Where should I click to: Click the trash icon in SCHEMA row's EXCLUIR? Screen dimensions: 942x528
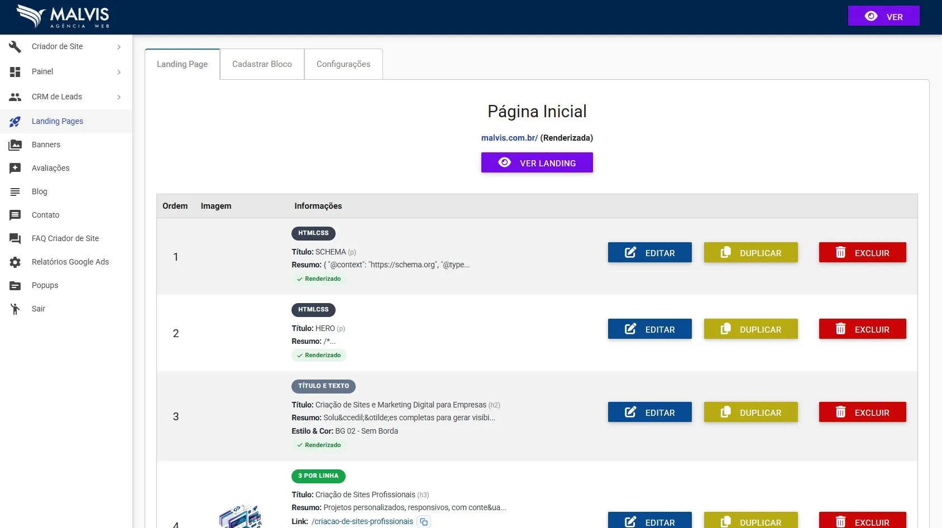tap(840, 252)
